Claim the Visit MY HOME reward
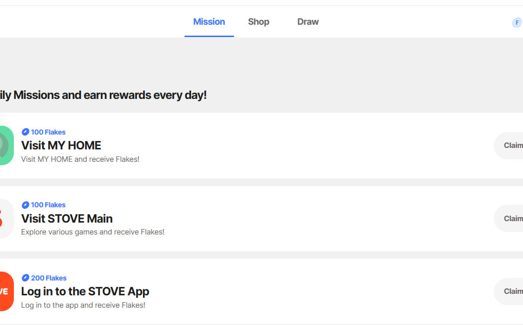This screenshot has height=325, width=523. pyautogui.click(x=510, y=145)
